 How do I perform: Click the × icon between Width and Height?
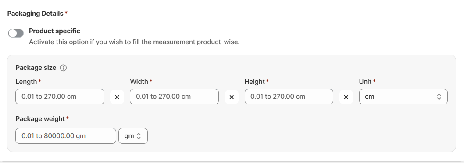(232, 97)
